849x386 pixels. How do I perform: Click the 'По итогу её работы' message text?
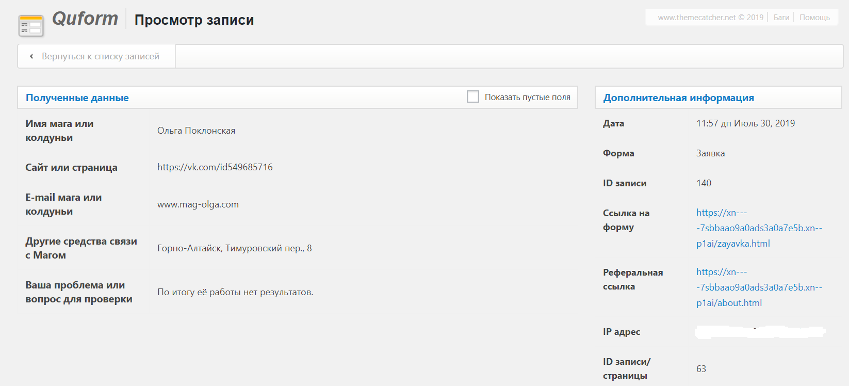click(235, 292)
